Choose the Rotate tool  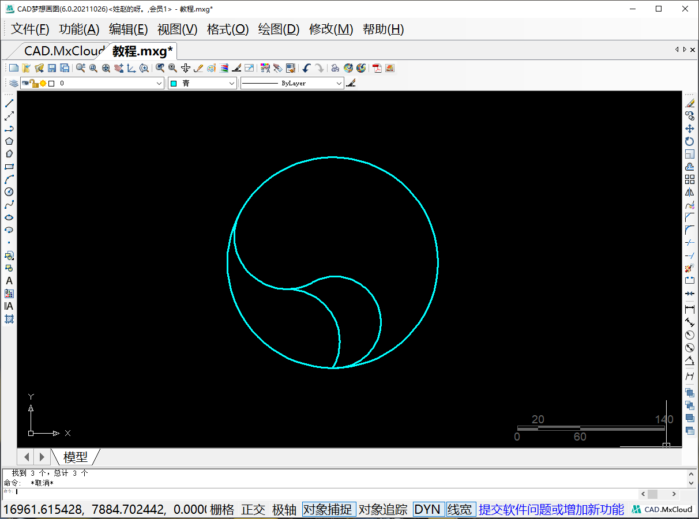point(690,141)
